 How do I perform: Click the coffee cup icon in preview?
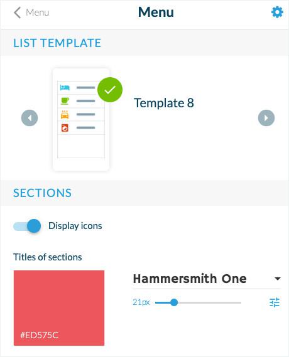65,101
